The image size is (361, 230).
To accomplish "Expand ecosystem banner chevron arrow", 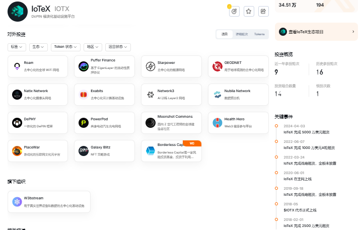I will (x=353, y=32).
